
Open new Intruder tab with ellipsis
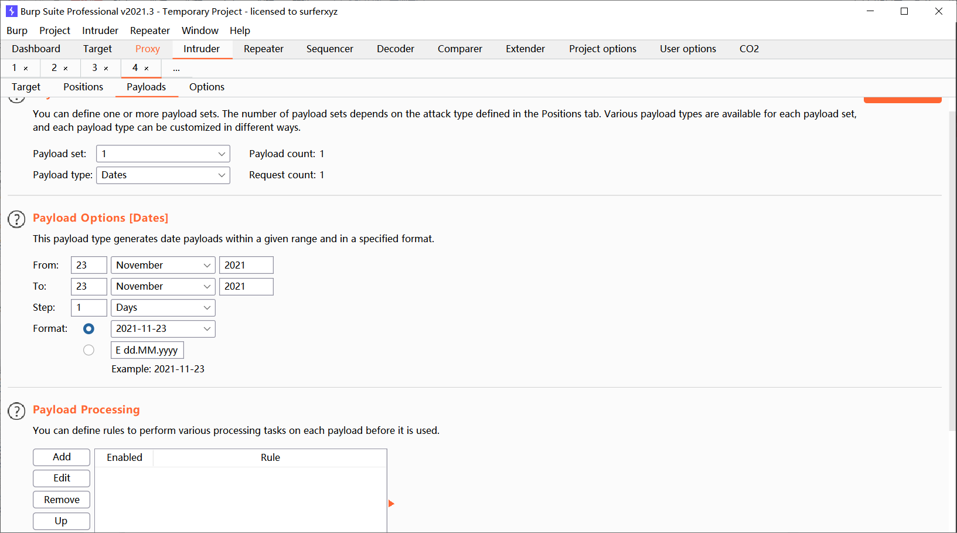176,69
